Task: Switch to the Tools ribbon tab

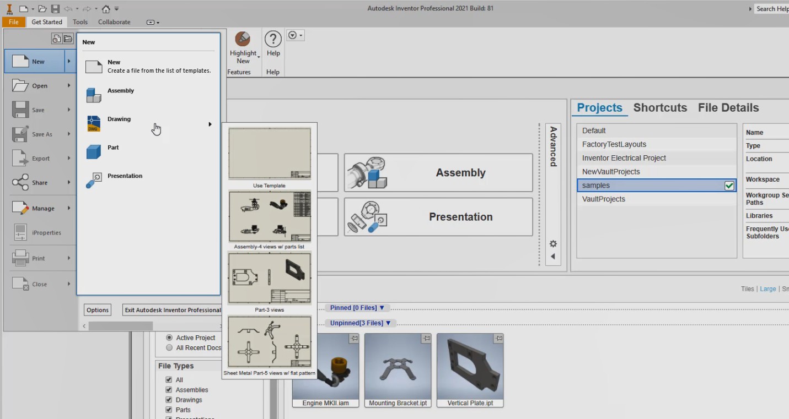Action: (80, 22)
